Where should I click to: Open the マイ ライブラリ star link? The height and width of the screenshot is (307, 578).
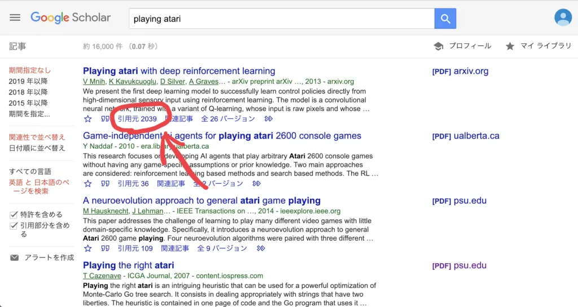coord(538,46)
